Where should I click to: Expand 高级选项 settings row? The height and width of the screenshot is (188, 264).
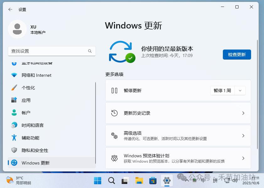[x=178, y=135]
